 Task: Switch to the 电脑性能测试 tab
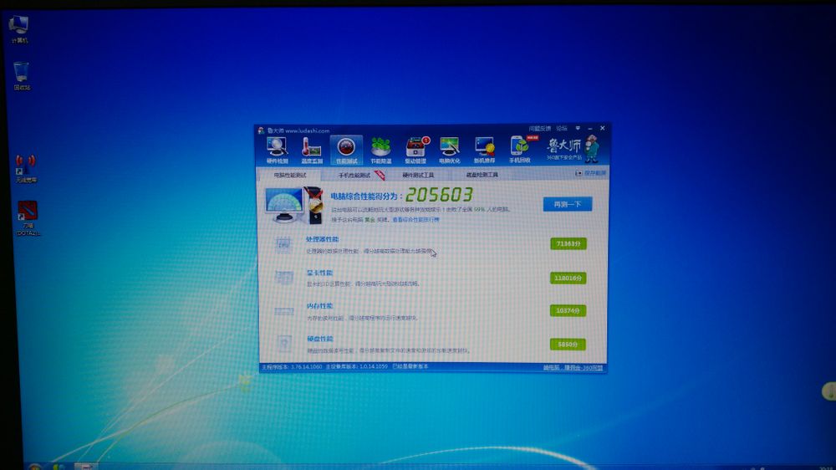pos(289,175)
